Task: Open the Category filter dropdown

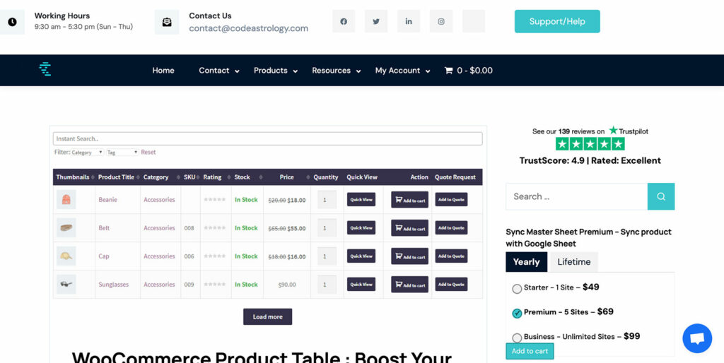Action: [87, 153]
